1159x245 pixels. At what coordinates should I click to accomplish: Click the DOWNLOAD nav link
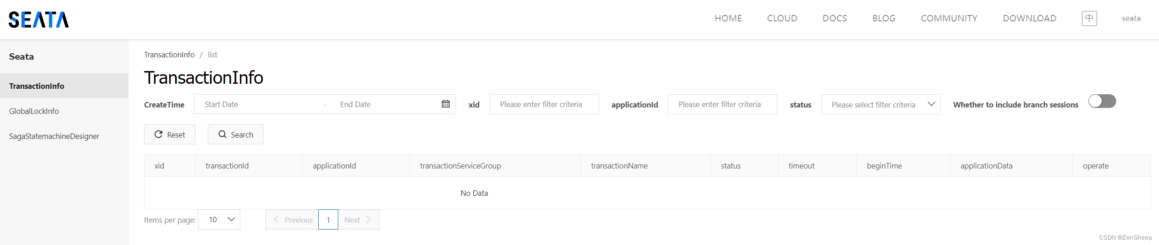tap(1030, 18)
